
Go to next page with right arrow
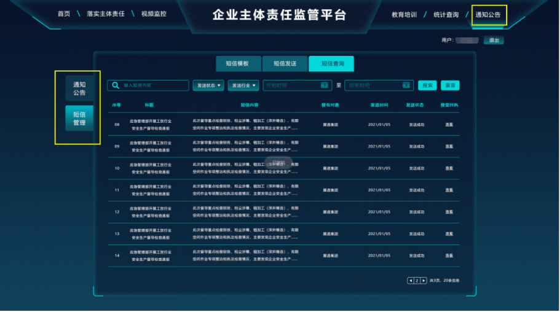coord(424,281)
